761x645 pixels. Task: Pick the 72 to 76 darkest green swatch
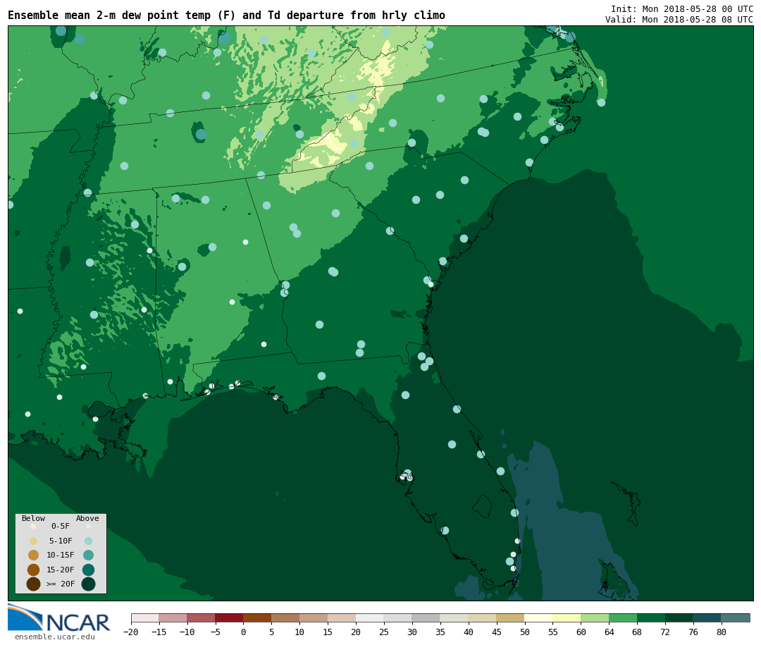[679, 618]
